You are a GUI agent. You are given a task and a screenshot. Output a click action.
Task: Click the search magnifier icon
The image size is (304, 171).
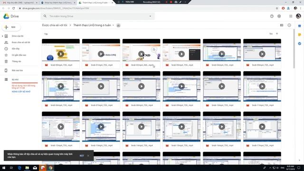(x=45, y=16)
